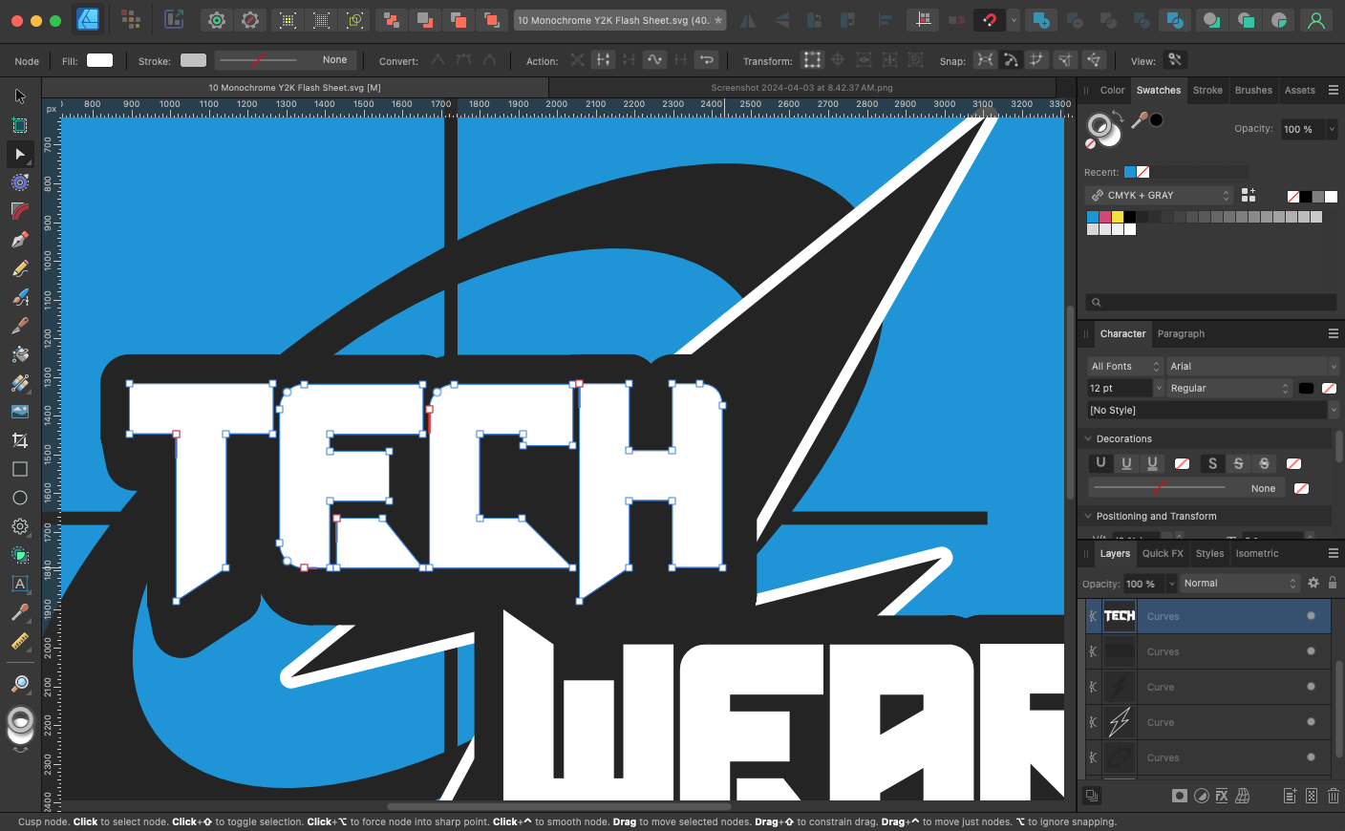Click the Rectangle shape tool

[19, 469]
